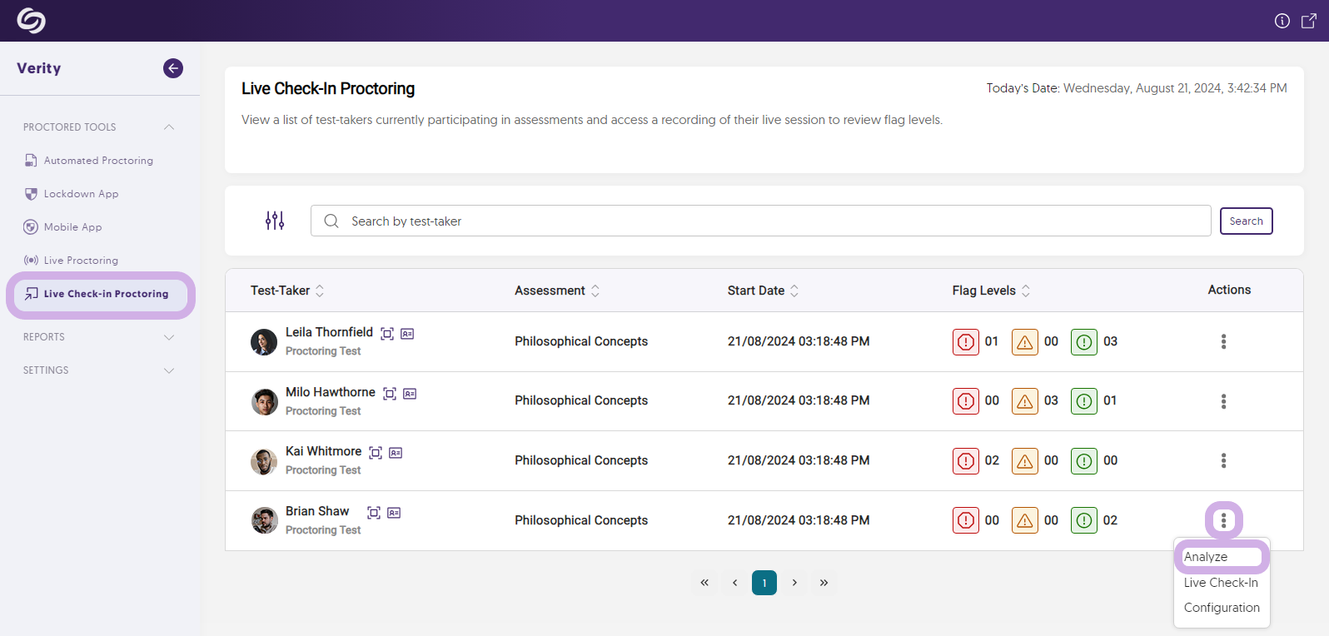The image size is (1329, 636).
Task: Click orange warning flag icon for Milo Hawthorne
Action: click(x=1025, y=401)
